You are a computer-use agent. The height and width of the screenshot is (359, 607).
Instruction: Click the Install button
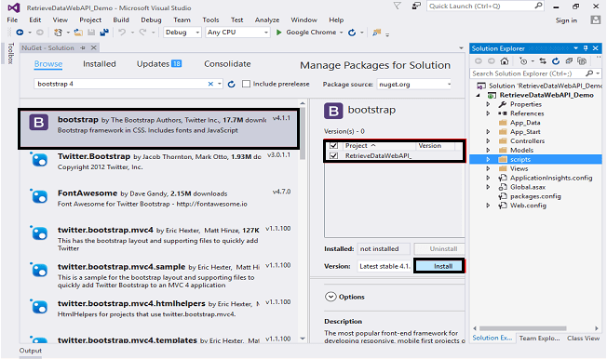439,266
